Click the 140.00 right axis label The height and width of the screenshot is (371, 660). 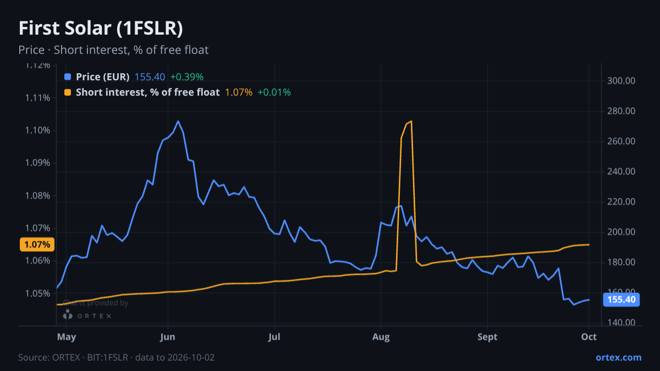[623, 323]
